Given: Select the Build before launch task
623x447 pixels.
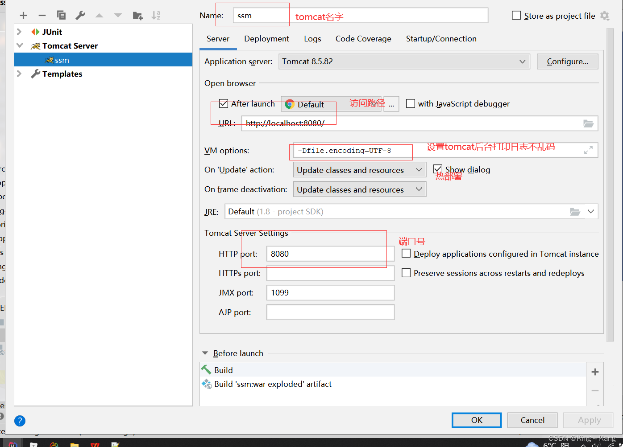Looking at the screenshot, I should click(393, 369).
